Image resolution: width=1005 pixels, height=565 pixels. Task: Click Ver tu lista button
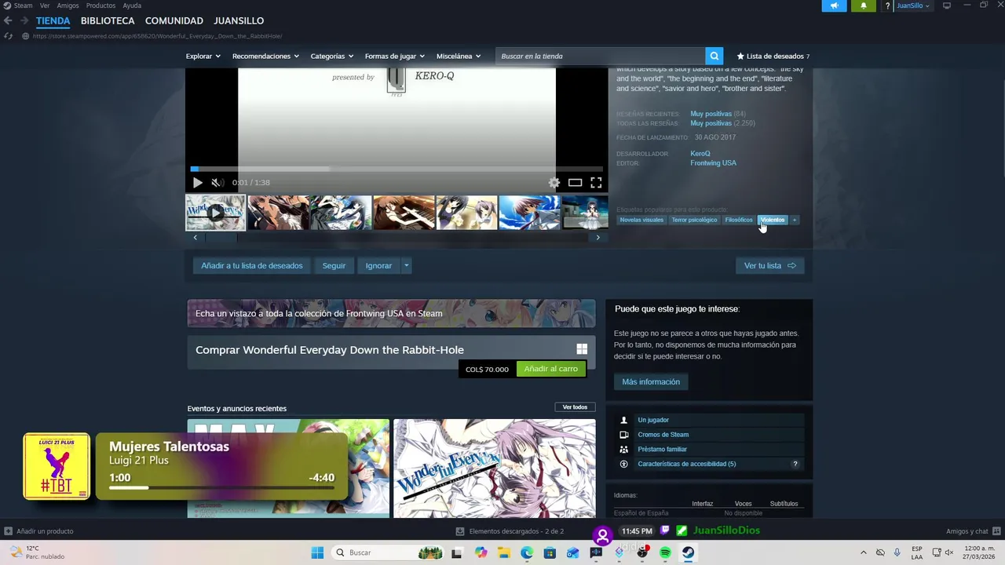[x=769, y=265]
